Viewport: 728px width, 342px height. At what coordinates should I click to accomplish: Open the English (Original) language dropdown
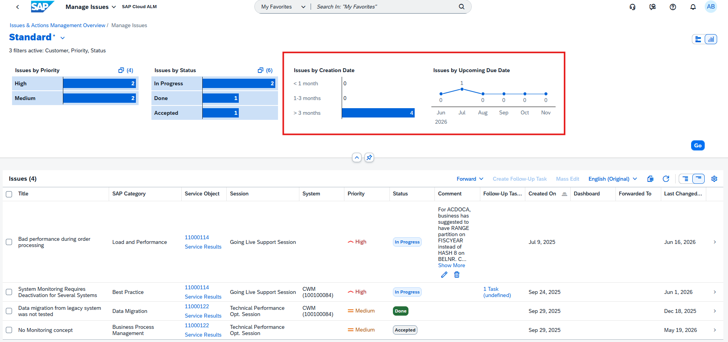coord(613,179)
